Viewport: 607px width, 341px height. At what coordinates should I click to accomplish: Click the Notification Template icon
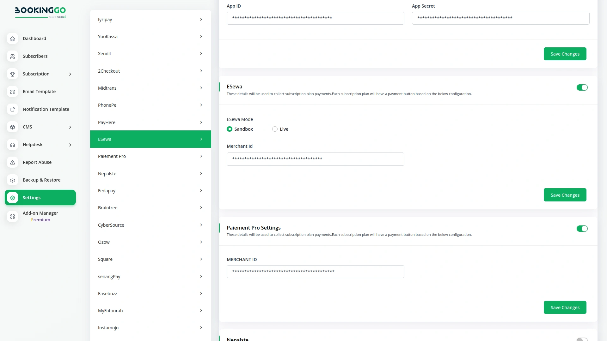click(12, 109)
